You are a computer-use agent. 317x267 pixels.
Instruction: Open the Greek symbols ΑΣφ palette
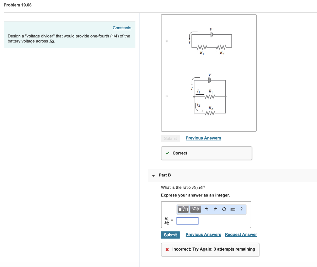(x=195, y=209)
